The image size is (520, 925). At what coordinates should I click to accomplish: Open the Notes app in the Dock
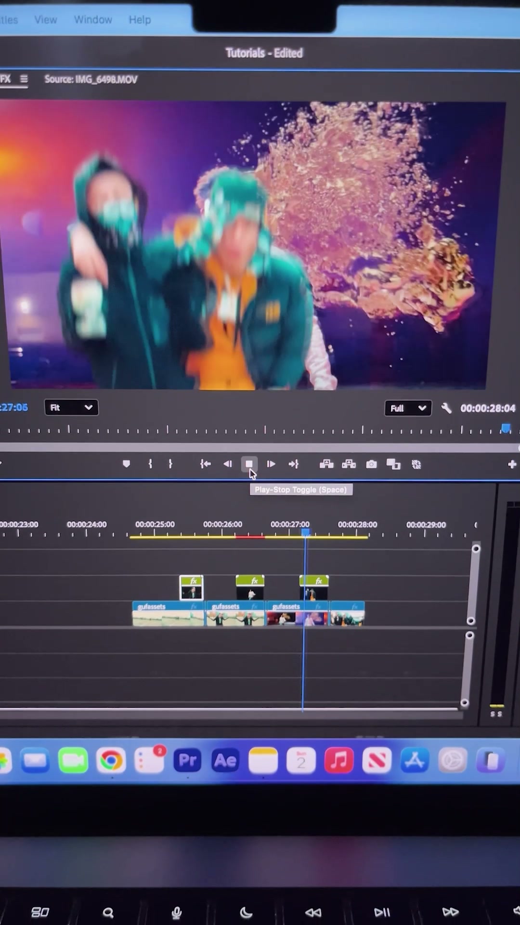pos(263,761)
